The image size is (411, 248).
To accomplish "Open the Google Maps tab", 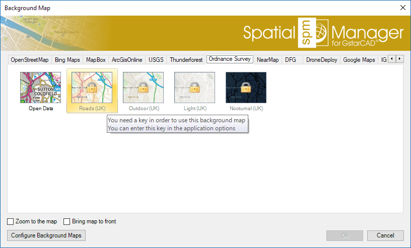I will pos(359,60).
